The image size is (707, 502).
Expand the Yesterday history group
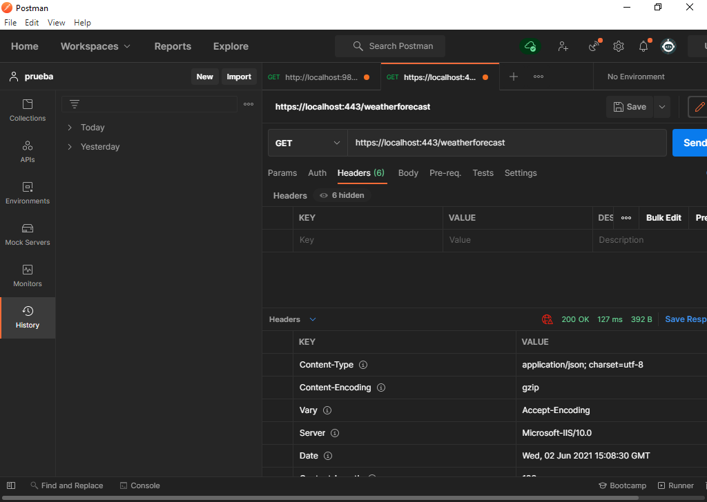(94, 147)
